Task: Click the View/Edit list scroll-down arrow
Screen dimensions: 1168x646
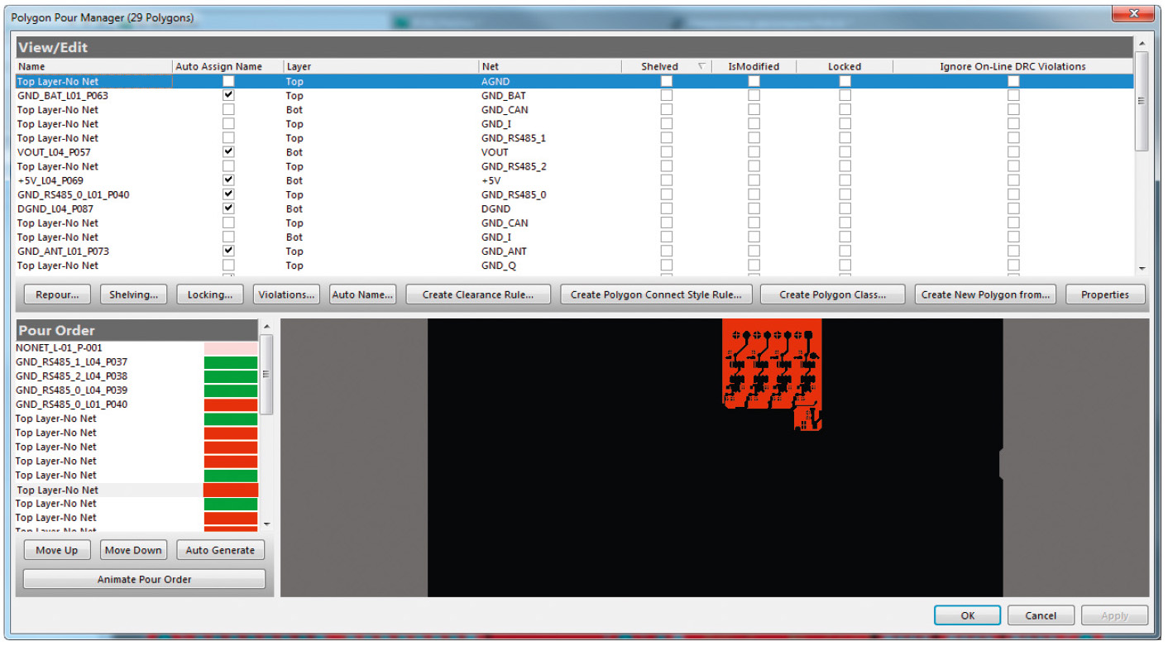Action: pos(1142,268)
